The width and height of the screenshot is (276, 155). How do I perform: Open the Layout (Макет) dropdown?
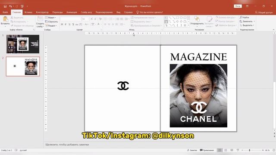point(50,18)
